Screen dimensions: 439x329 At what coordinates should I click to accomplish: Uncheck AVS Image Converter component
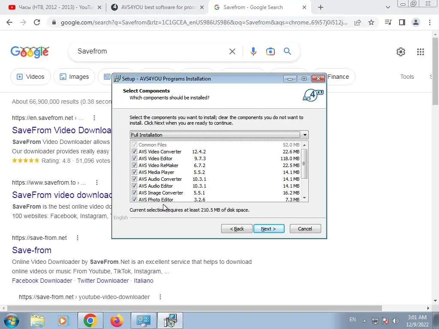[134, 193]
